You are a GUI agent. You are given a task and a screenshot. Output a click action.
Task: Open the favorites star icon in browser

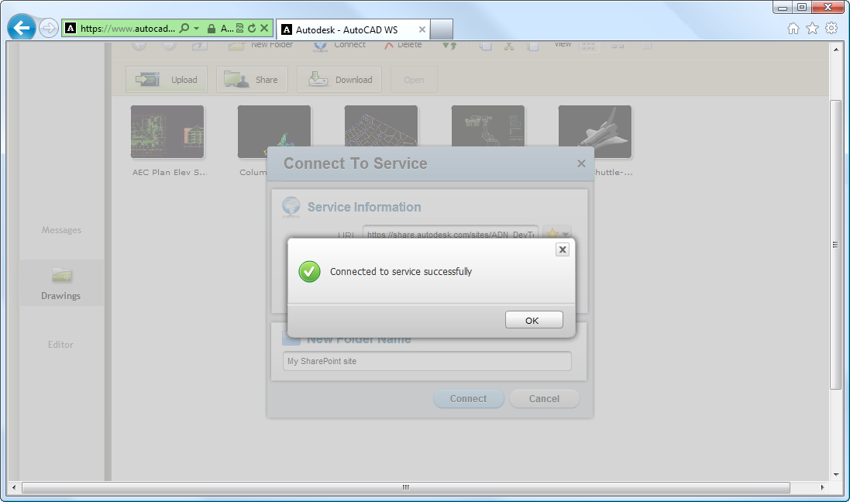812,29
